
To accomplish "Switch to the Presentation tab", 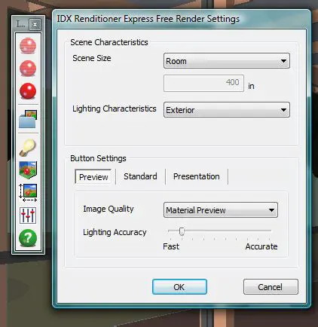I will pyautogui.click(x=197, y=176).
